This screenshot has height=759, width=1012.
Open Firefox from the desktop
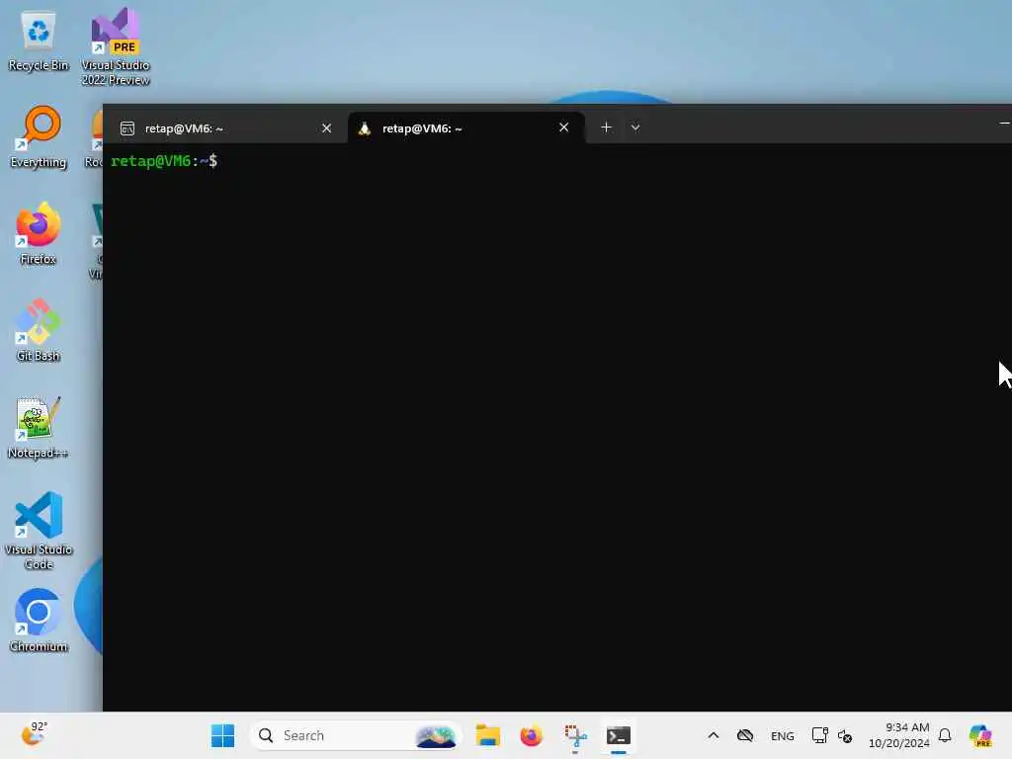(x=39, y=233)
